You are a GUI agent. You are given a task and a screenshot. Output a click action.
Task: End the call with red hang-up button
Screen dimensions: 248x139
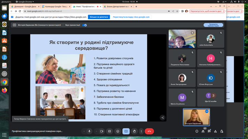click(x=149, y=131)
